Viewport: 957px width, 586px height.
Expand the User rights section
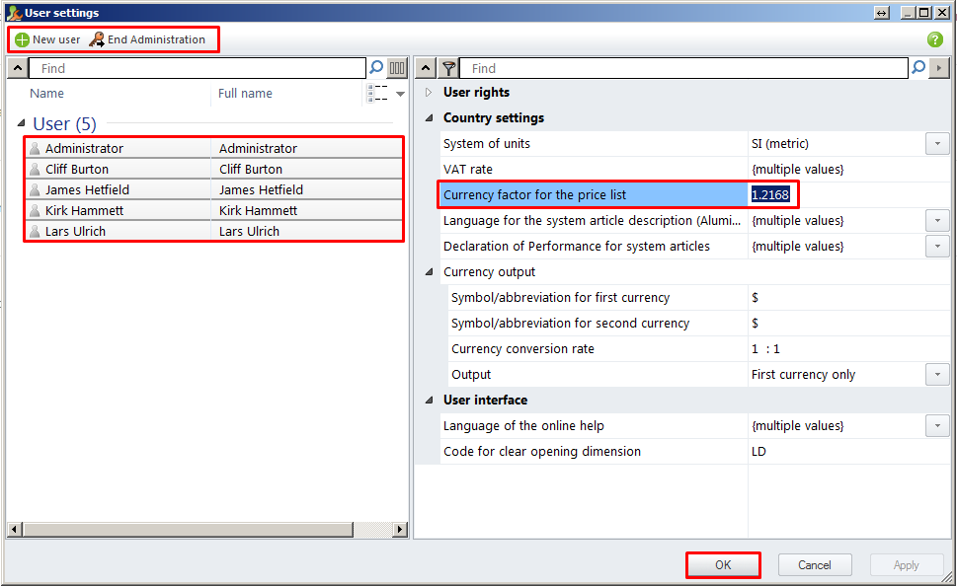point(429,93)
